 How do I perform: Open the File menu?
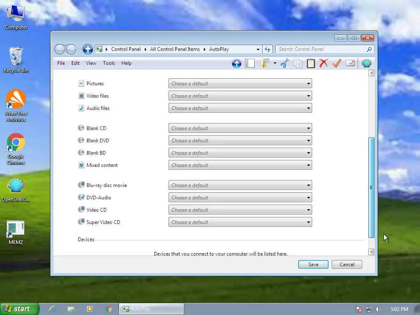[61, 63]
